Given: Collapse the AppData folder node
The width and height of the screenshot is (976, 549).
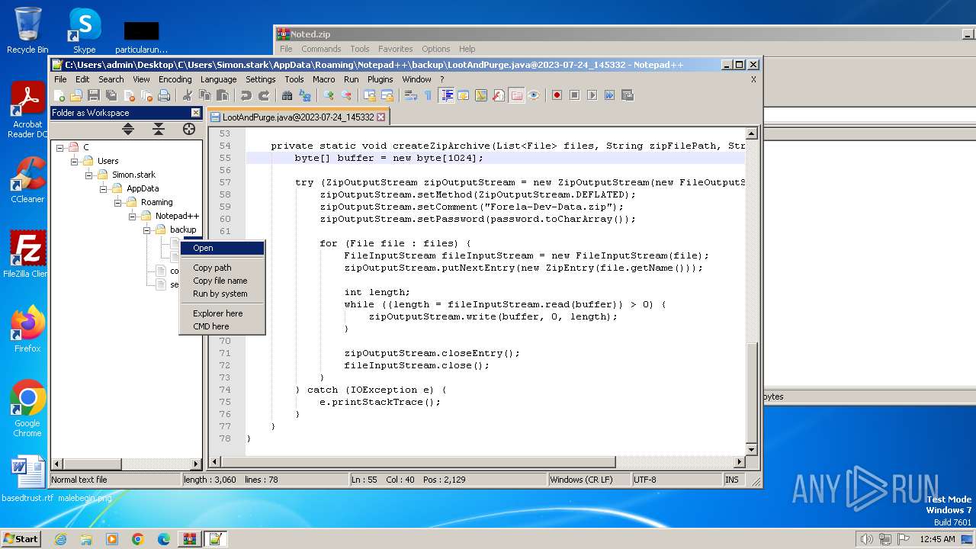Looking at the screenshot, I should (104, 188).
